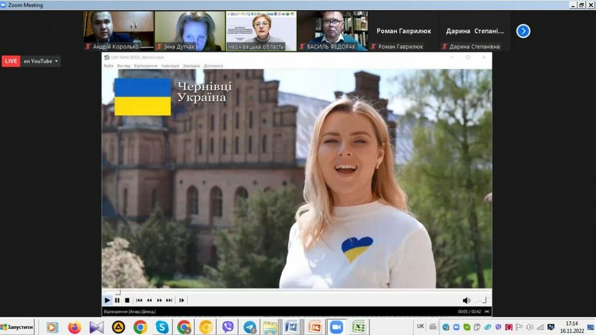Stop the video with the square button
Screen dimensions: 596x335
pyautogui.click(x=127, y=300)
